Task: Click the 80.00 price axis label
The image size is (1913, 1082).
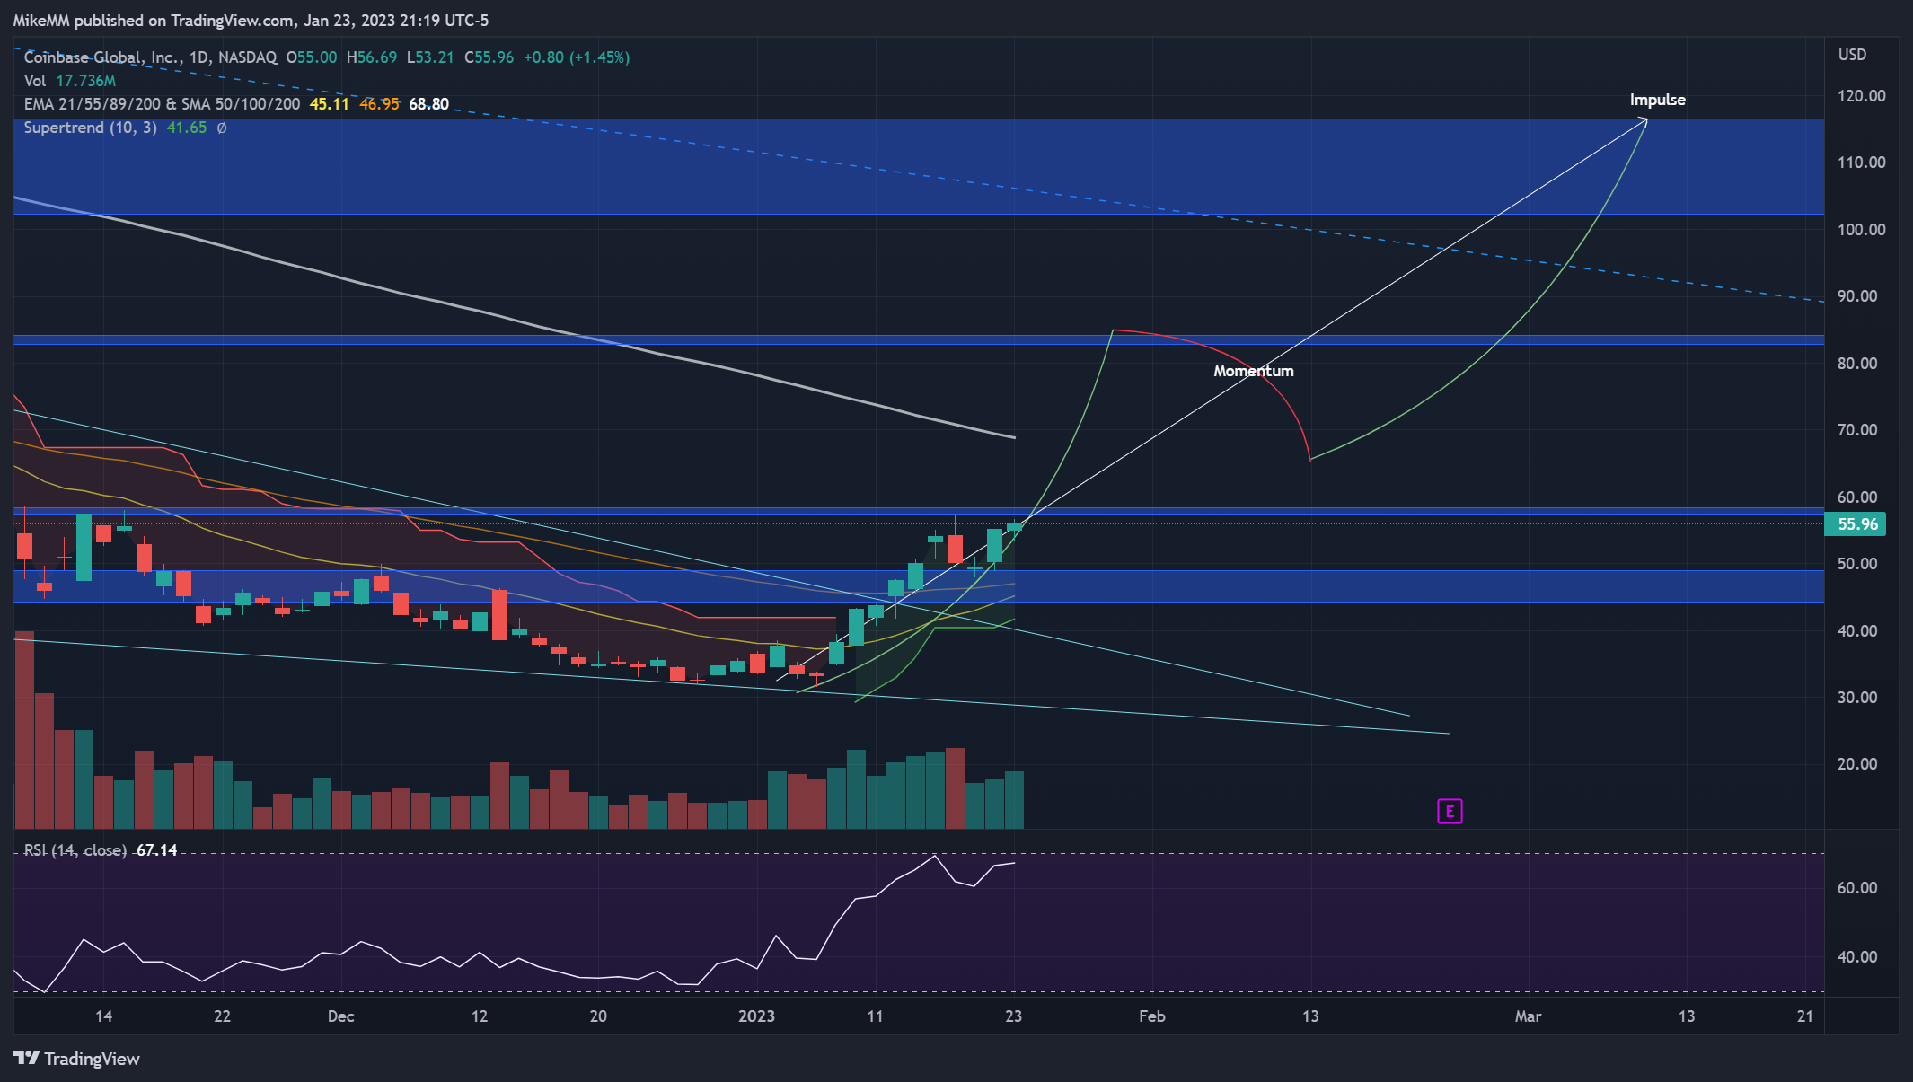Action: coord(1857,364)
